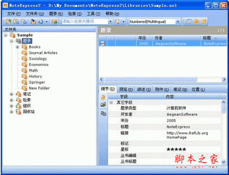Select the New Folder item

(x=39, y=88)
